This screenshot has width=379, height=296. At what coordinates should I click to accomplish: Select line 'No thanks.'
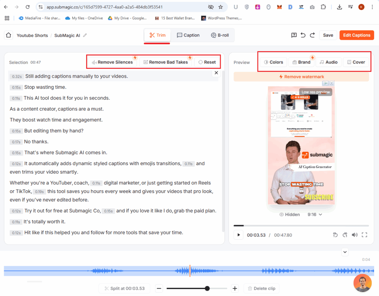click(x=36, y=142)
